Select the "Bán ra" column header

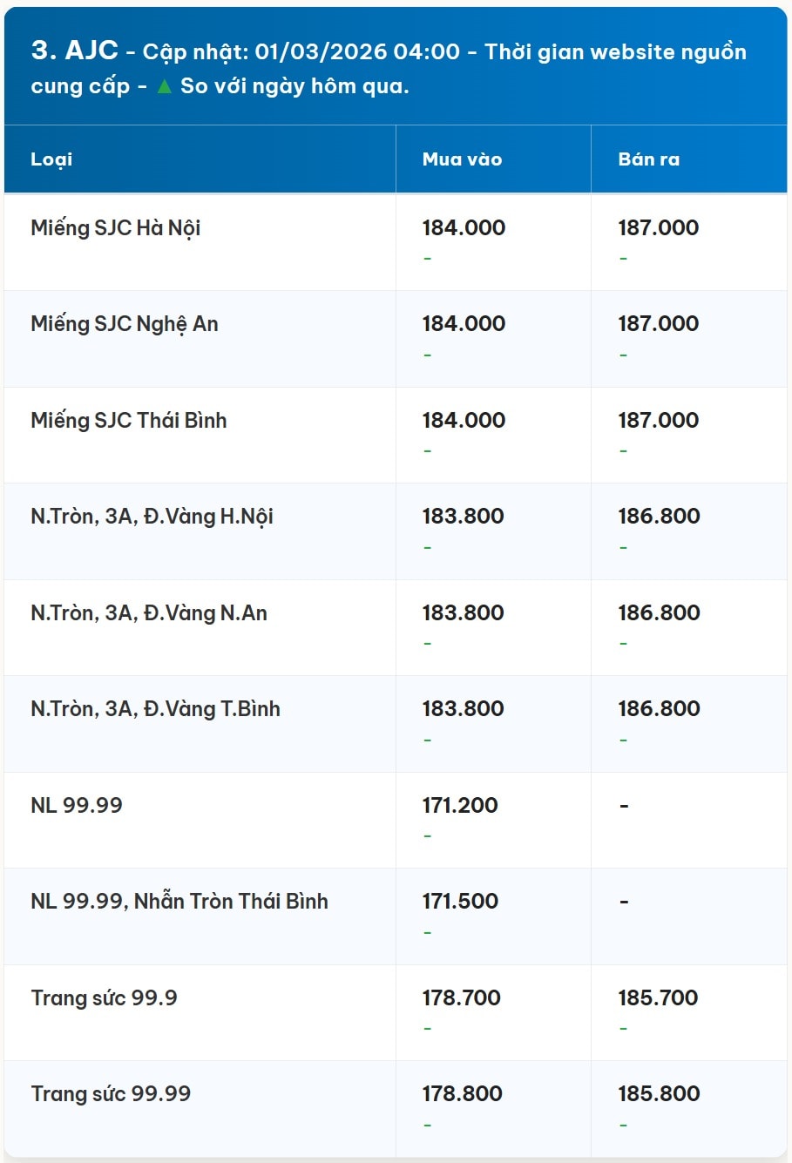648,159
